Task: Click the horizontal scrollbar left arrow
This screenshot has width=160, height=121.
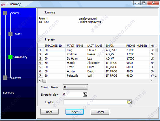Action: [40, 81]
